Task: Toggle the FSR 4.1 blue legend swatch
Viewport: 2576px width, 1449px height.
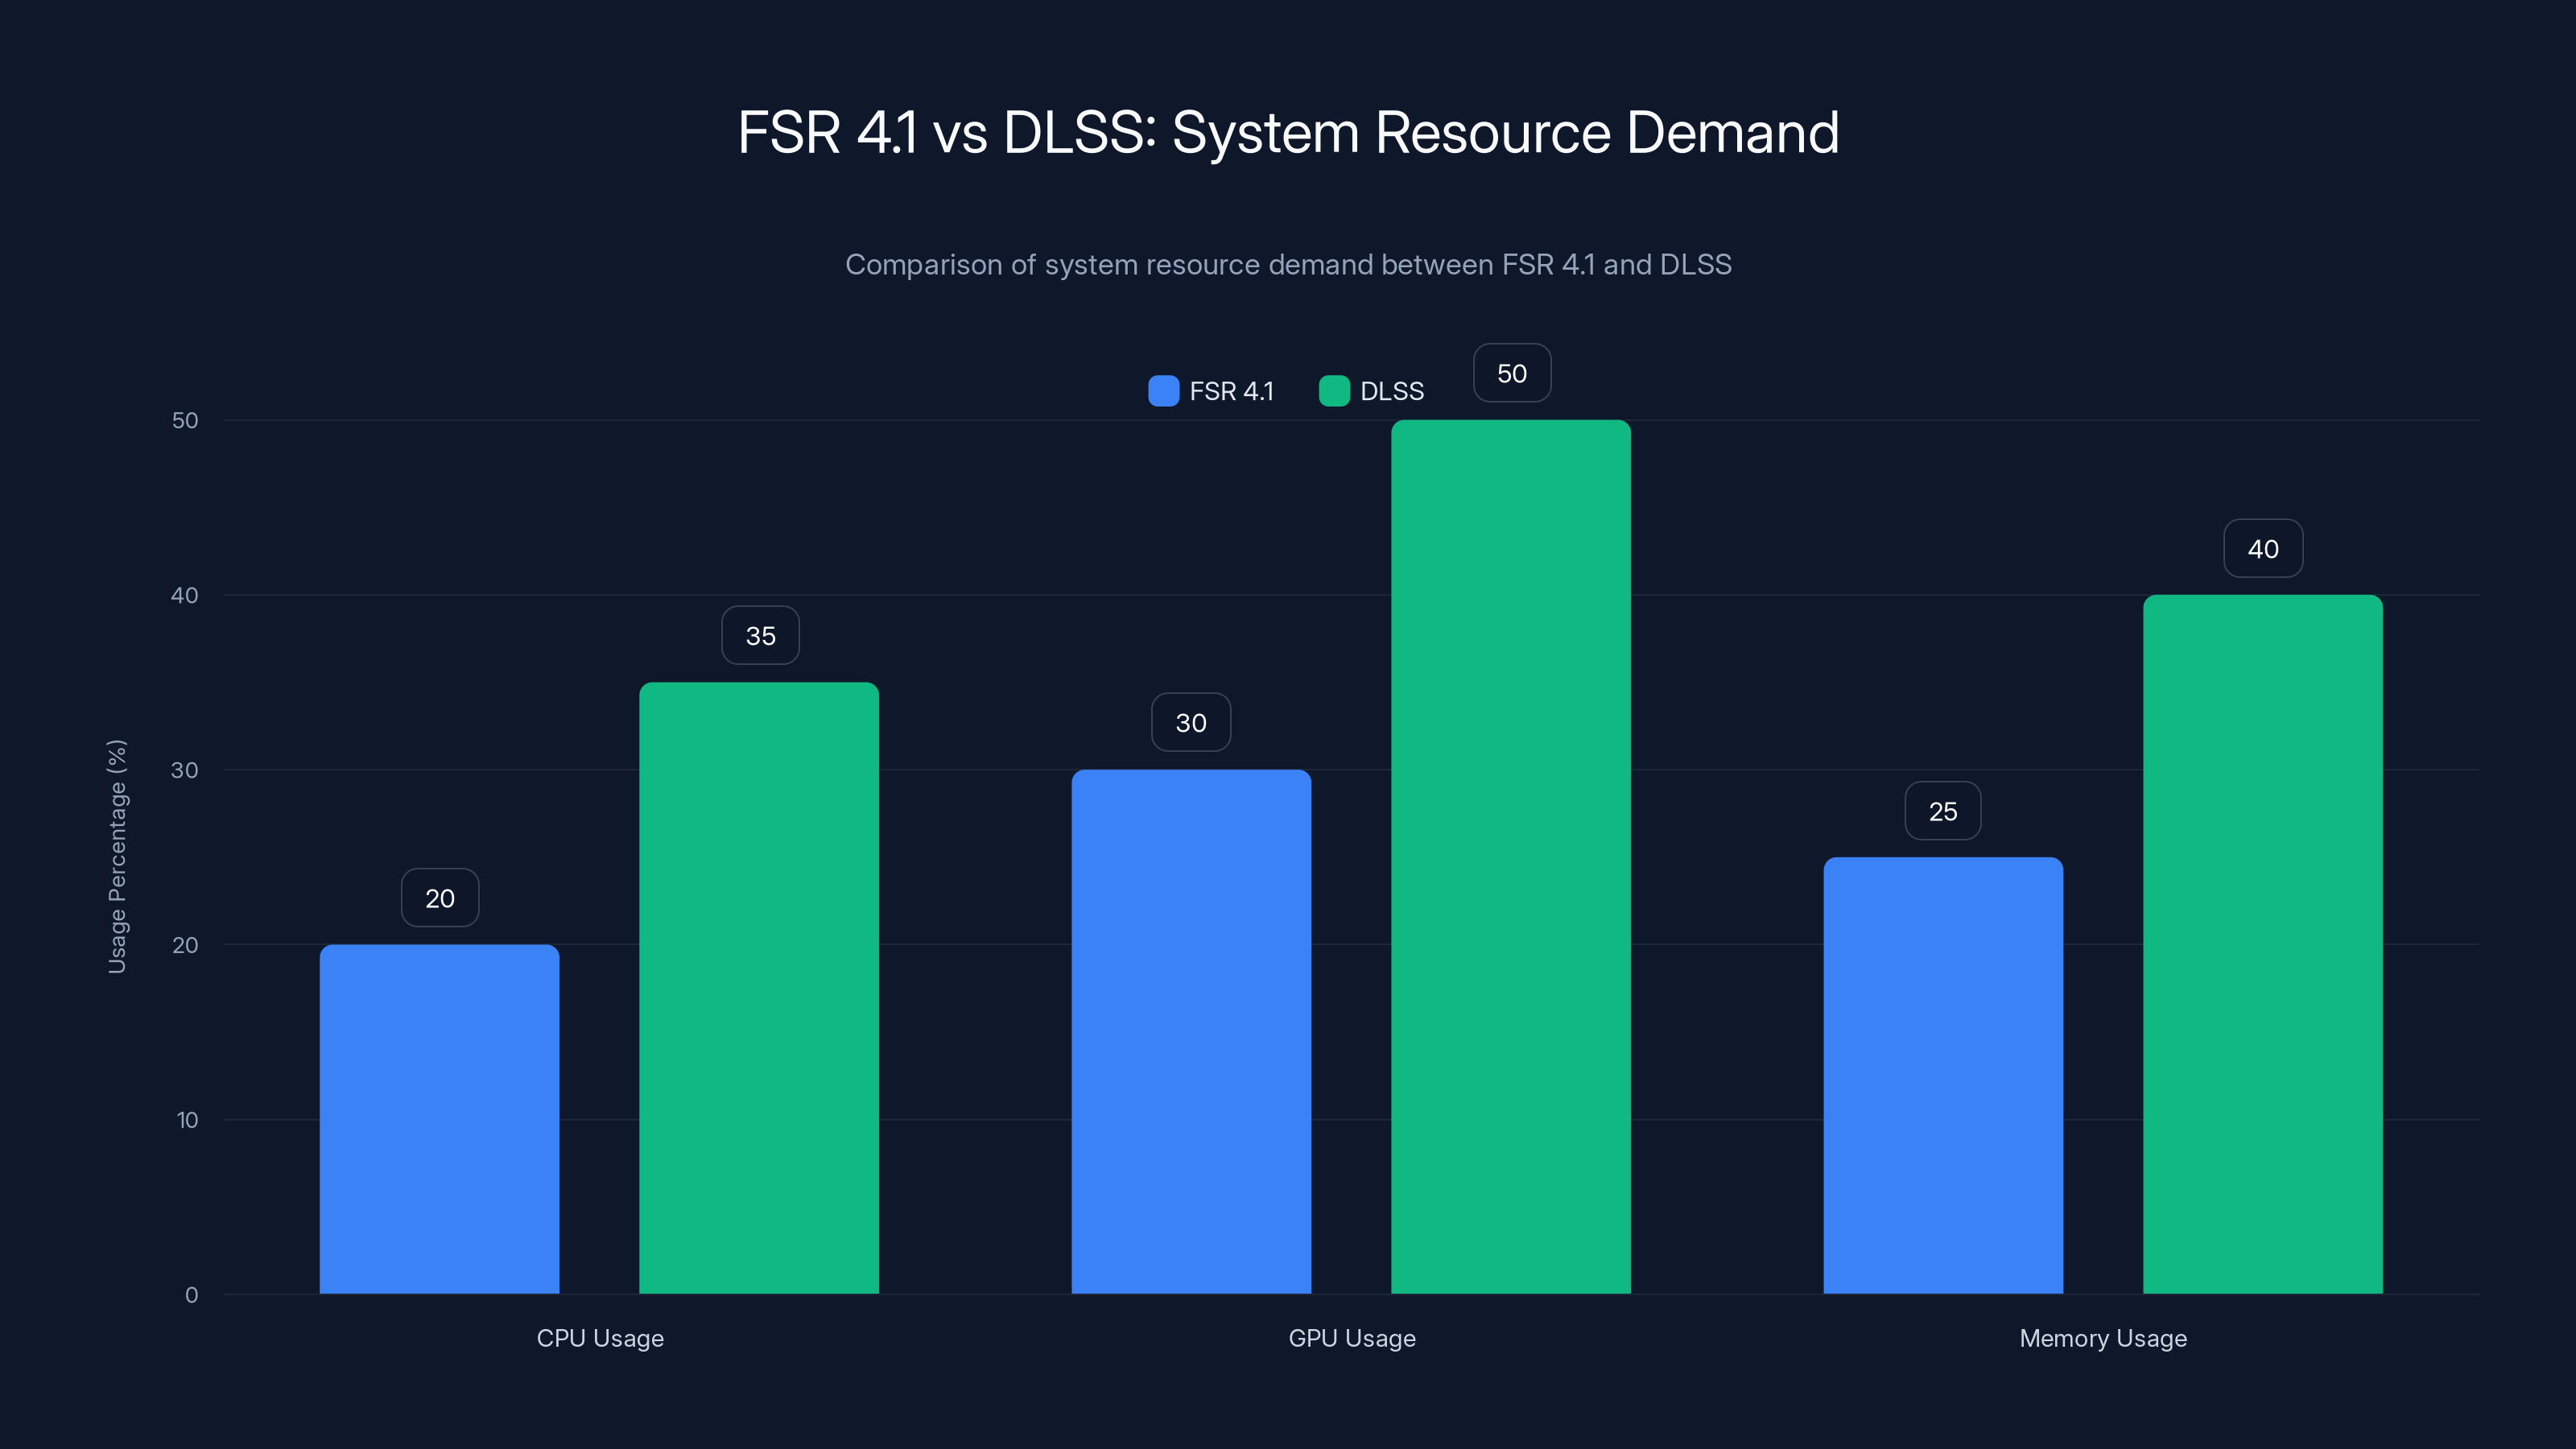Action: point(1163,391)
